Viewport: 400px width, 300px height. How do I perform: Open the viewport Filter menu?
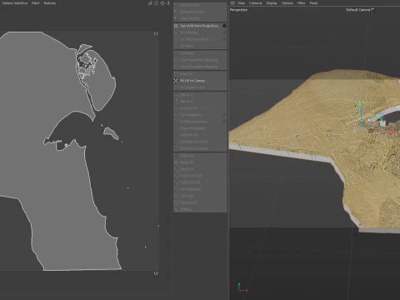click(302, 3)
